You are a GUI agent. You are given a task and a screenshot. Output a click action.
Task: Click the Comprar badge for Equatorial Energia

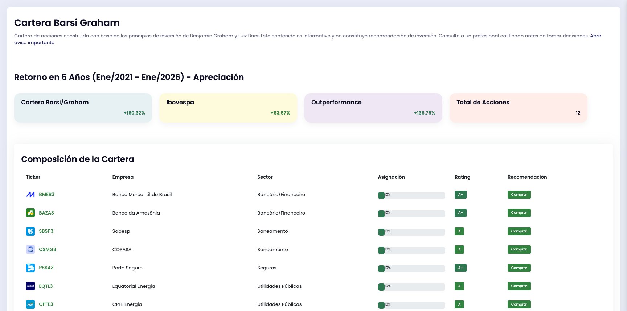519,286
